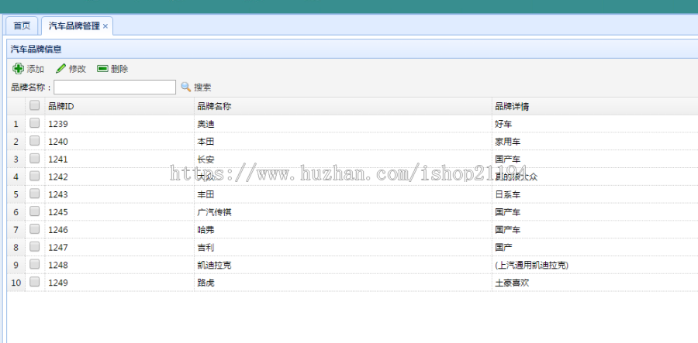The image size is (698, 343).
Task: Select the 丰田 brand name cell
Action: coord(343,194)
